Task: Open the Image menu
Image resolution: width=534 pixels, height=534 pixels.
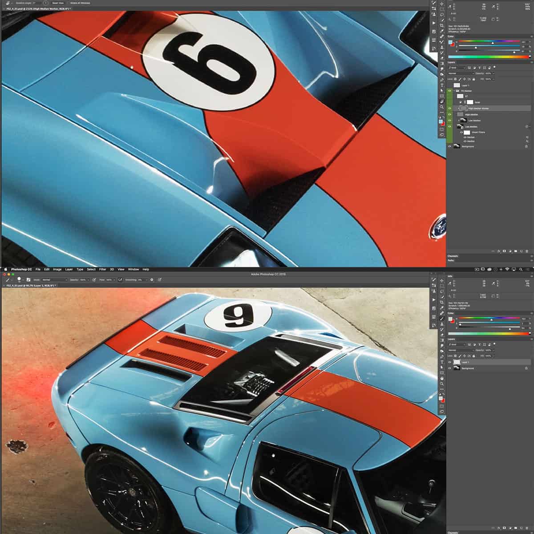Action: [57, 269]
